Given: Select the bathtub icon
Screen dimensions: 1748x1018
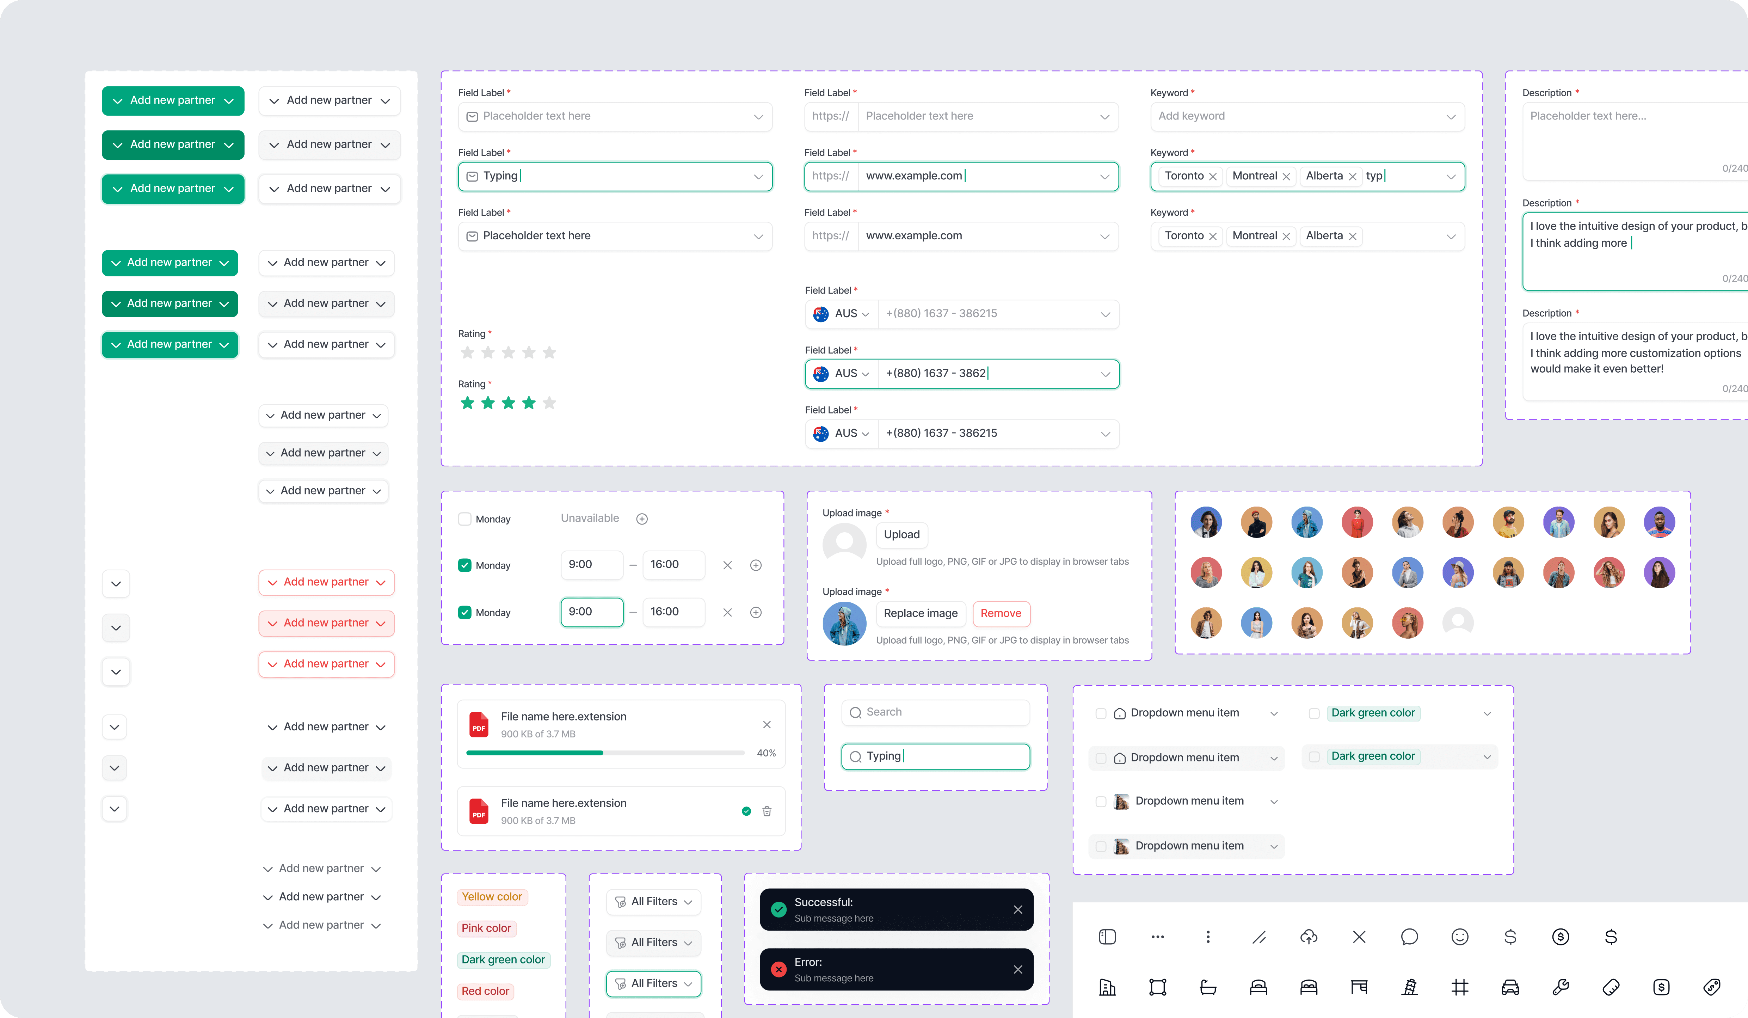Looking at the screenshot, I should click(x=1208, y=987).
